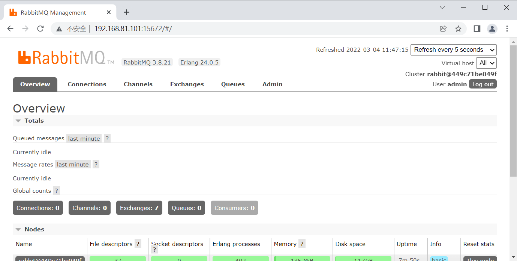Open the browser profile avatar
Screen dimensions: 517x261
pyautogui.click(x=492, y=28)
